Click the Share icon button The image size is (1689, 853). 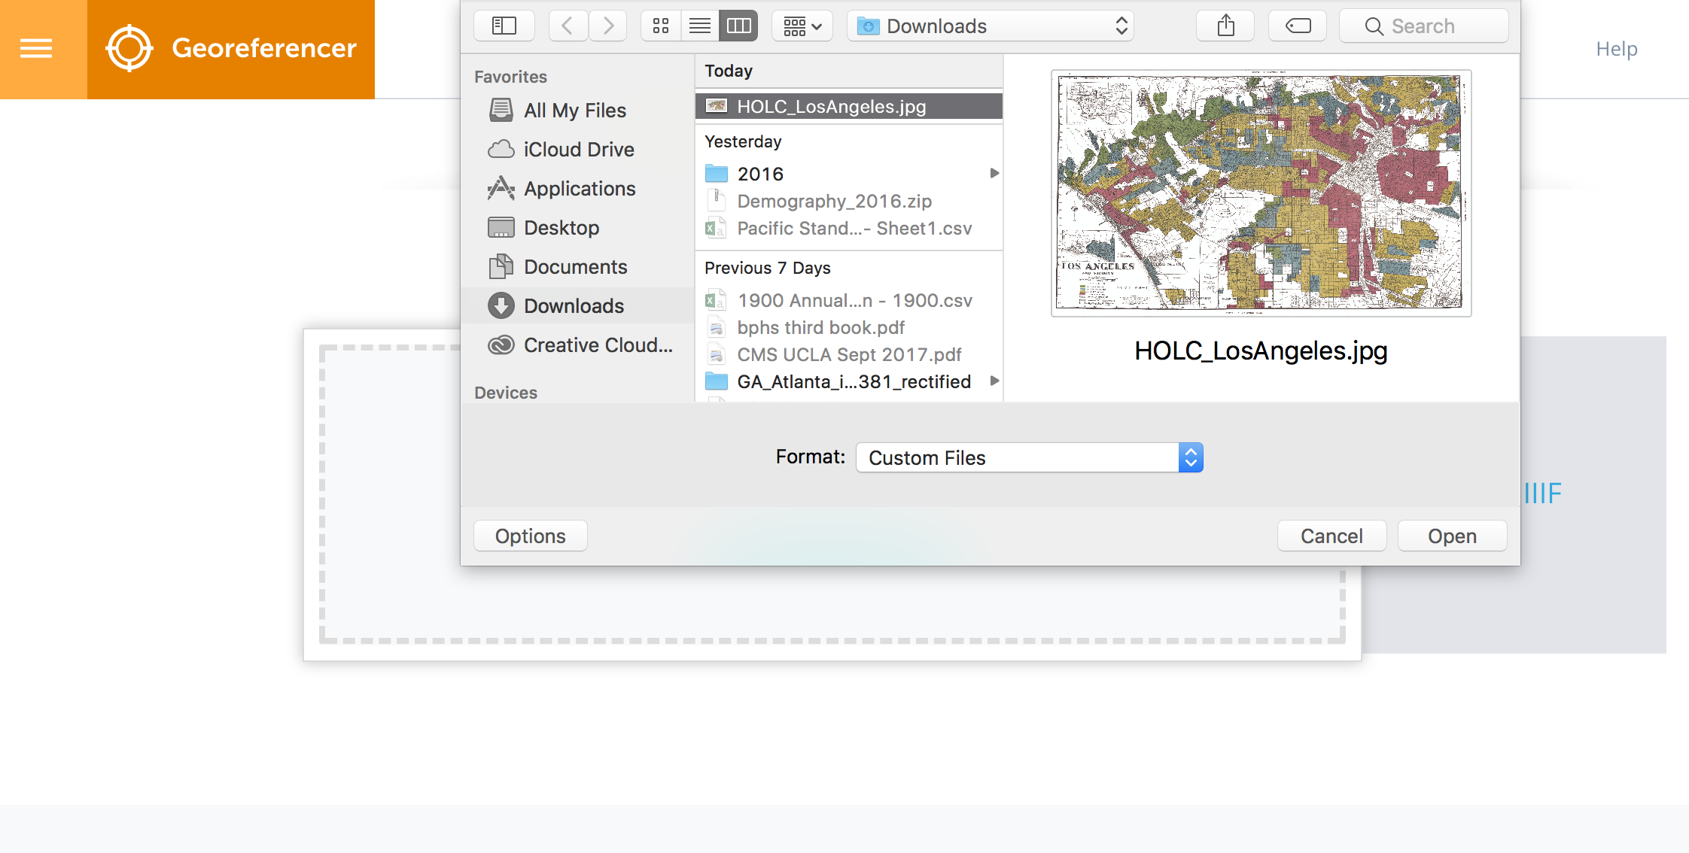coord(1225,26)
